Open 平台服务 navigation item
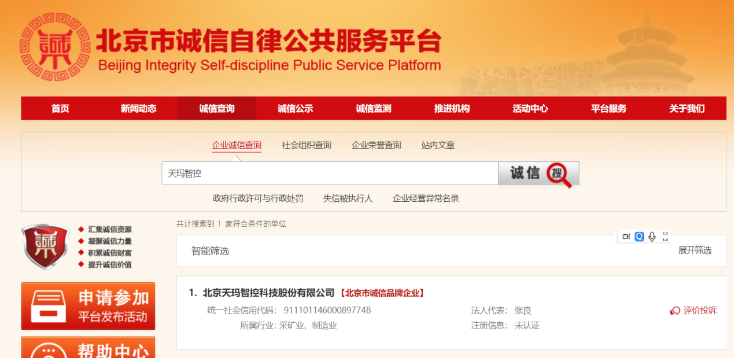Screen dimensions: 734x358 (x=608, y=108)
